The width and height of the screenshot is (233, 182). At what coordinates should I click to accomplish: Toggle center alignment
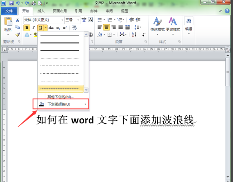pos(106,27)
